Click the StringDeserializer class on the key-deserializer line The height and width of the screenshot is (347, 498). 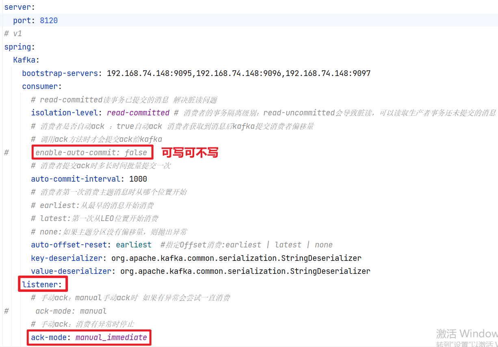[x=321, y=258]
